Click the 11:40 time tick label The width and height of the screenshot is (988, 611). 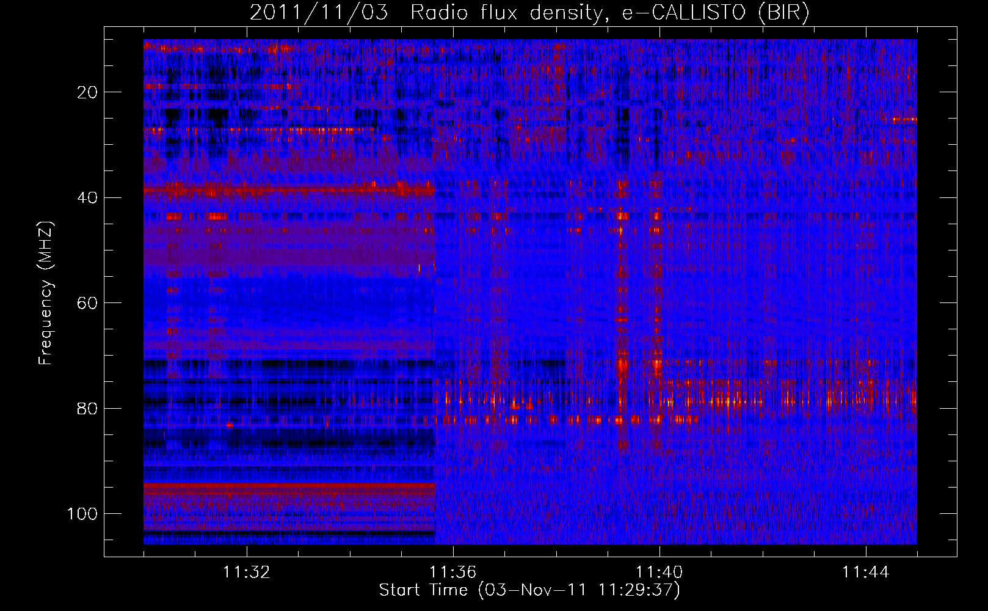[659, 573]
